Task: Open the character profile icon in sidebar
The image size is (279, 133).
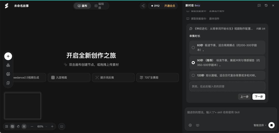Action: [x=8, y=74]
